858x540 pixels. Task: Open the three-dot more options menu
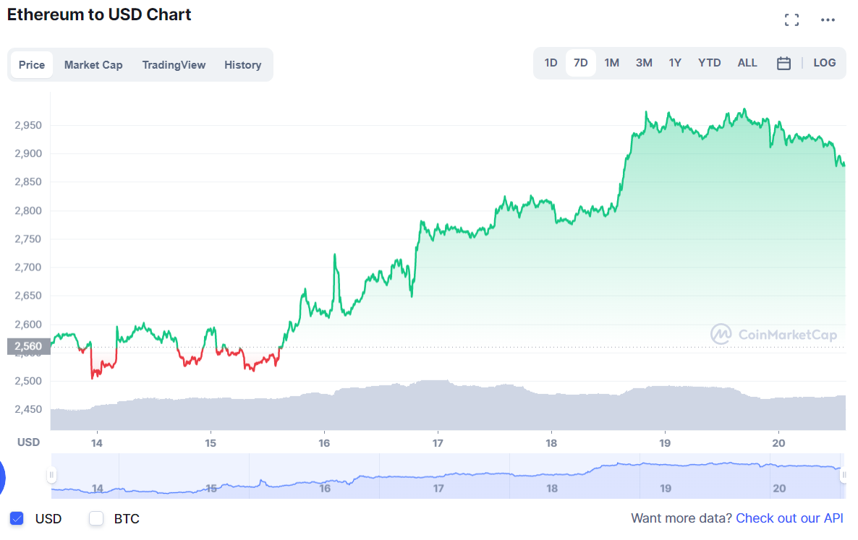(x=828, y=20)
